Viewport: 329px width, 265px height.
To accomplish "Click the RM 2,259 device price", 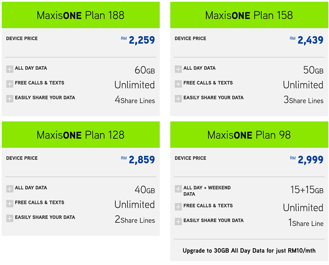I will click(141, 40).
